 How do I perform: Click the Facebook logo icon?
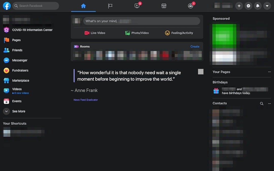click(x=7, y=6)
